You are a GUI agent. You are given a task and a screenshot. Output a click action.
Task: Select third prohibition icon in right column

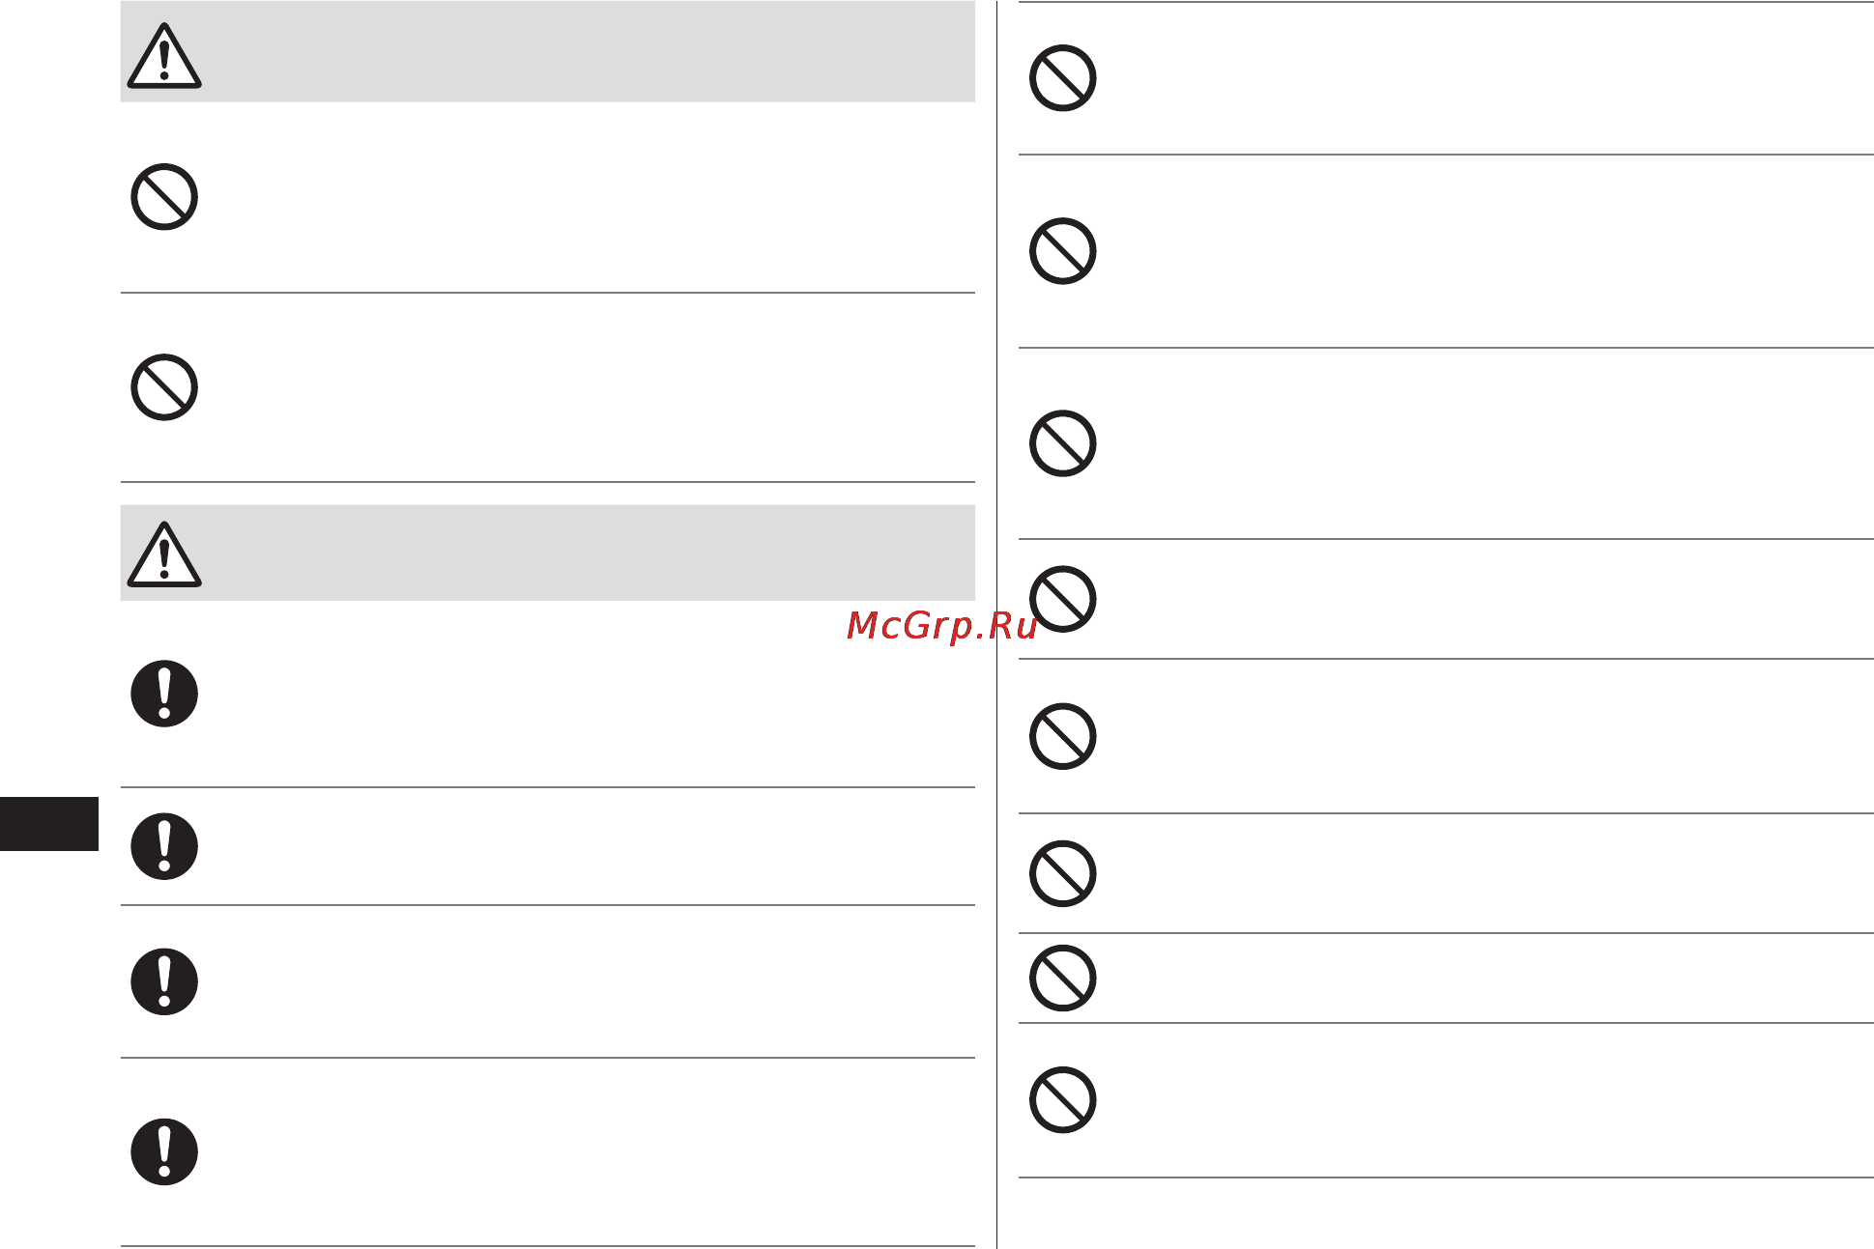tap(1063, 443)
